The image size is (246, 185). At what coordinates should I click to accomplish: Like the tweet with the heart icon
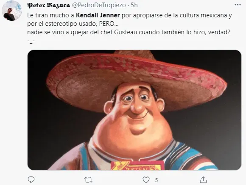click(x=146, y=180)
